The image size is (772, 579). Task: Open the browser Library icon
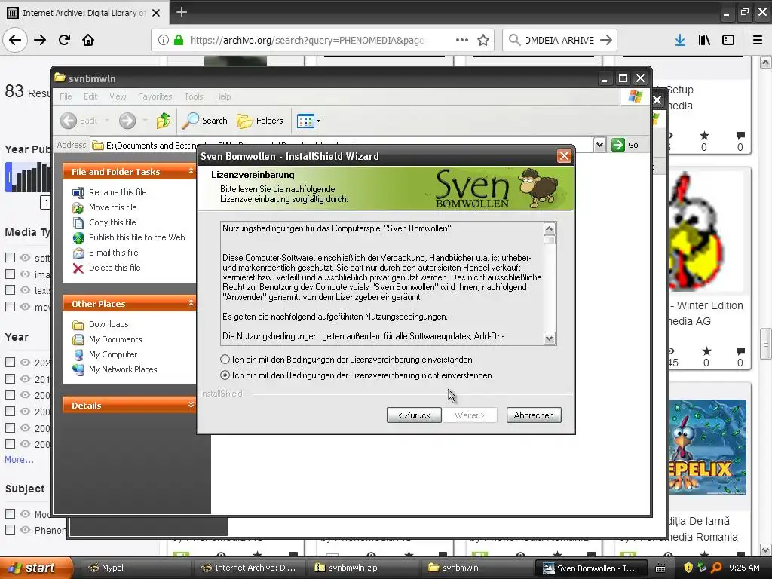point(704,40)
